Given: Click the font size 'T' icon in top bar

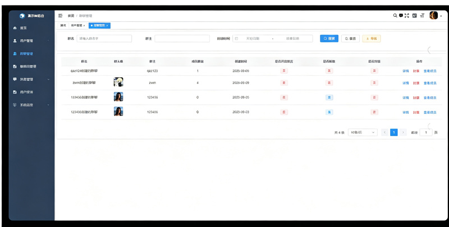Looking at the screenshot, I should pyautogui.click(x=422, y=16).
